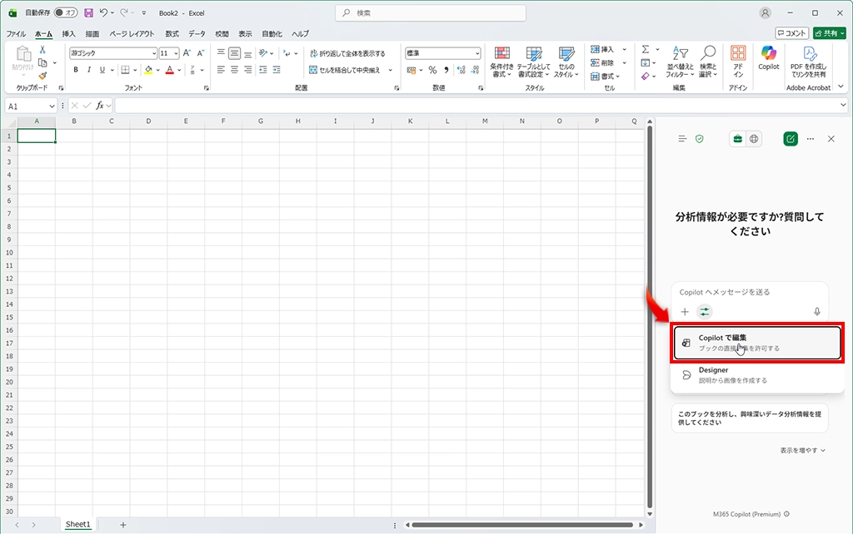Select Copilot で編集 menu option

tap(756, 343)
